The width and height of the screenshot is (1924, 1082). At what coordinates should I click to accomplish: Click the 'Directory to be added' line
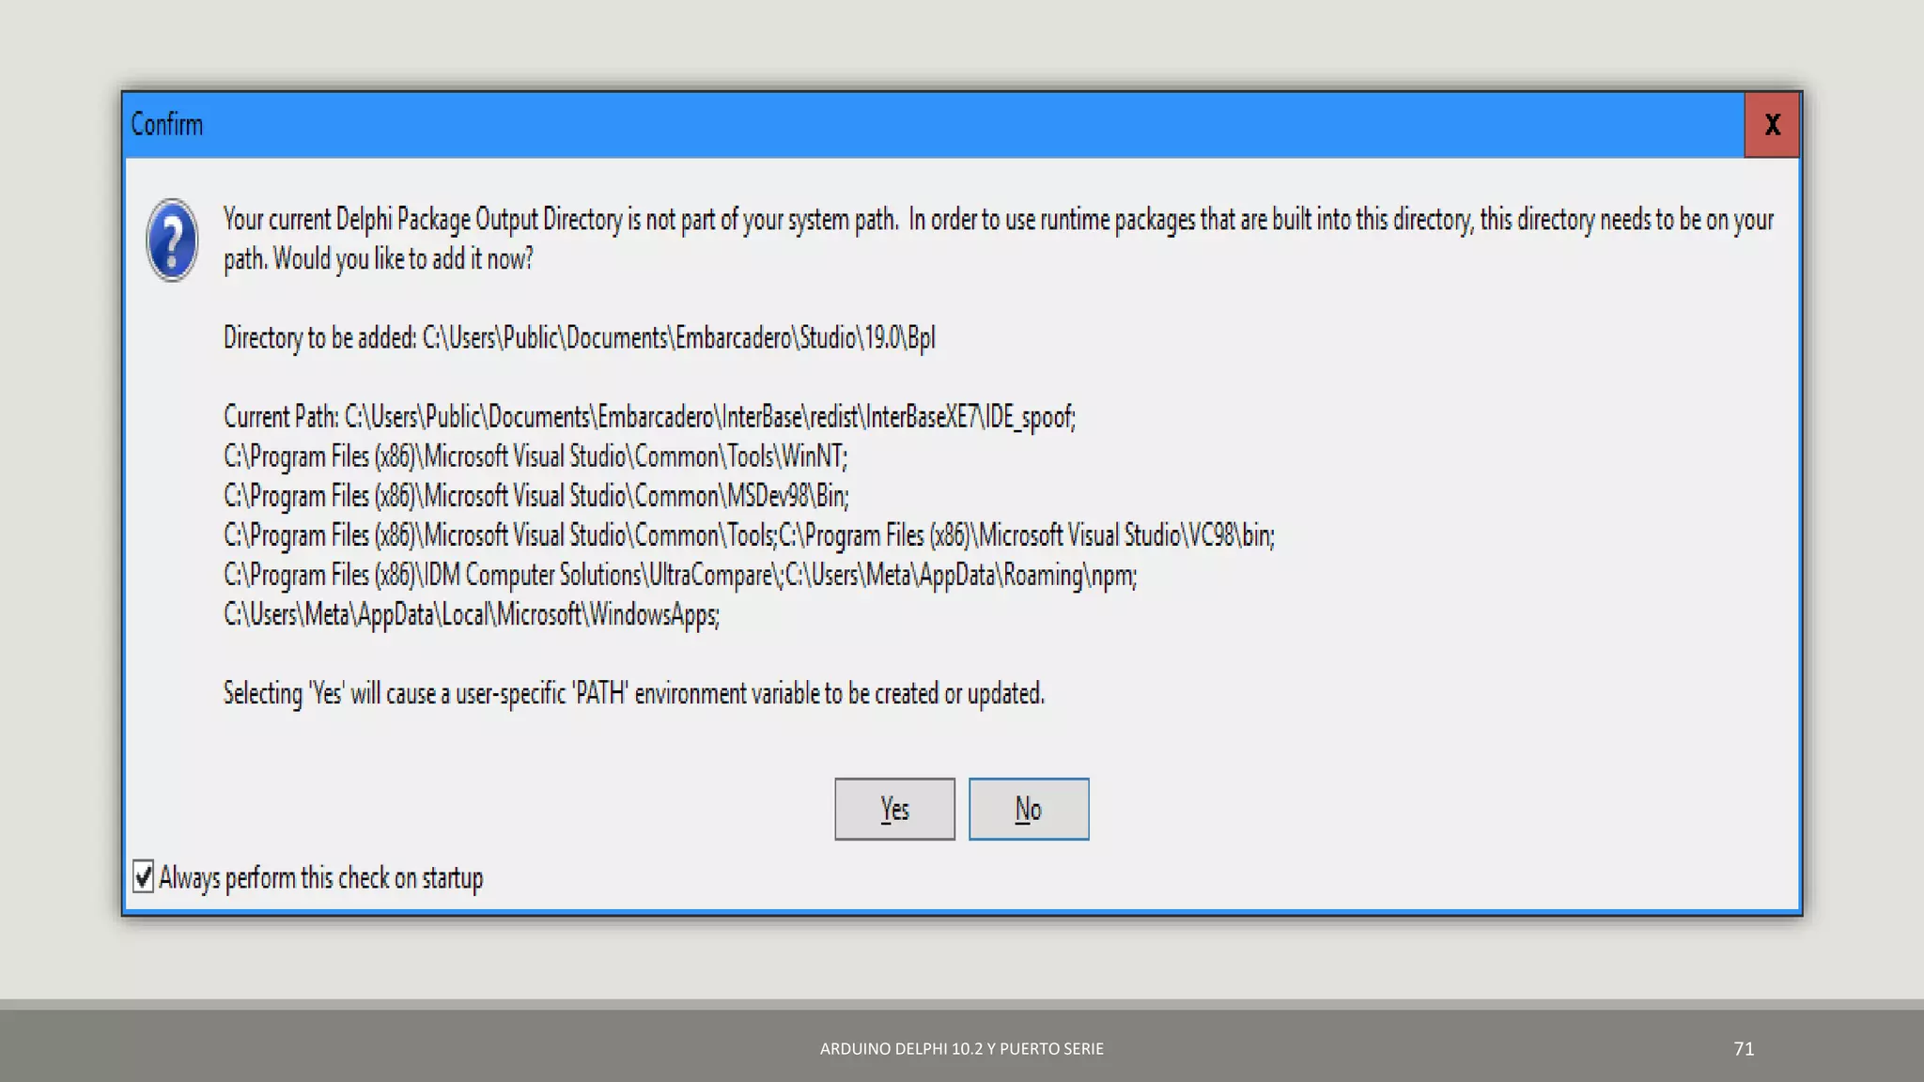pos(579,337)
